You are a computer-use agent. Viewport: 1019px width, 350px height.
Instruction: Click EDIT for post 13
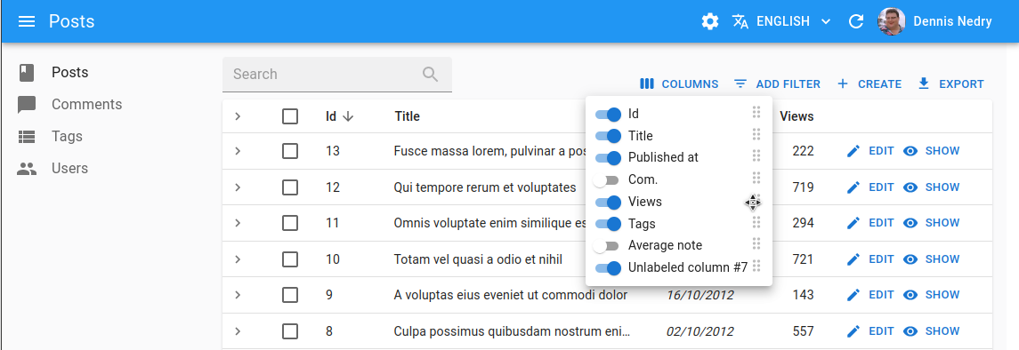pyautogui.click(x=870, y=151)
